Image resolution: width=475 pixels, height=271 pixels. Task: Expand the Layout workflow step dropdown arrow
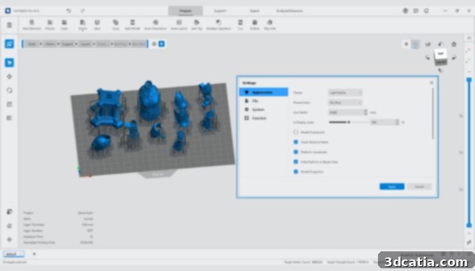point(94,44)
